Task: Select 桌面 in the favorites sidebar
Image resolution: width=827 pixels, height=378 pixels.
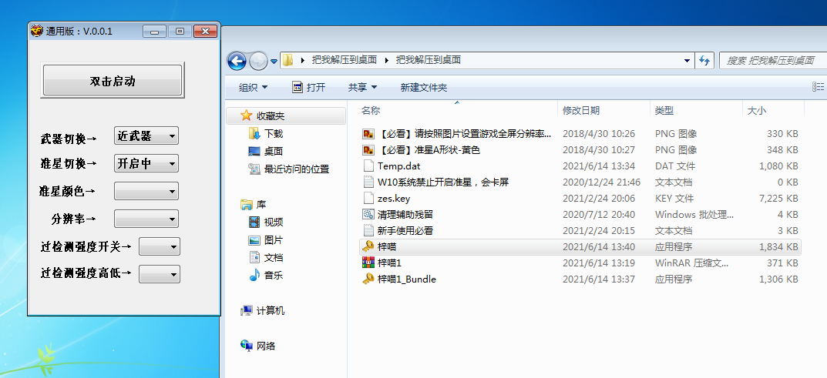Action: click(273, 152)
